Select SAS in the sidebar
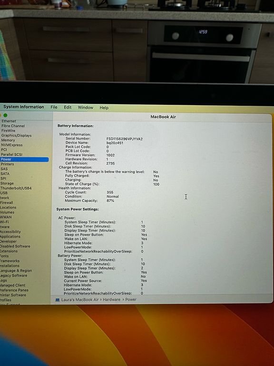The image size is (274, 366). [4, 169]
